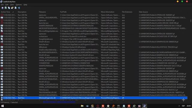The height and width of the screenshot is (108, 192).
Task: Select the MOUSOCOREWORKER.E... row
Action: coord(94,95)
